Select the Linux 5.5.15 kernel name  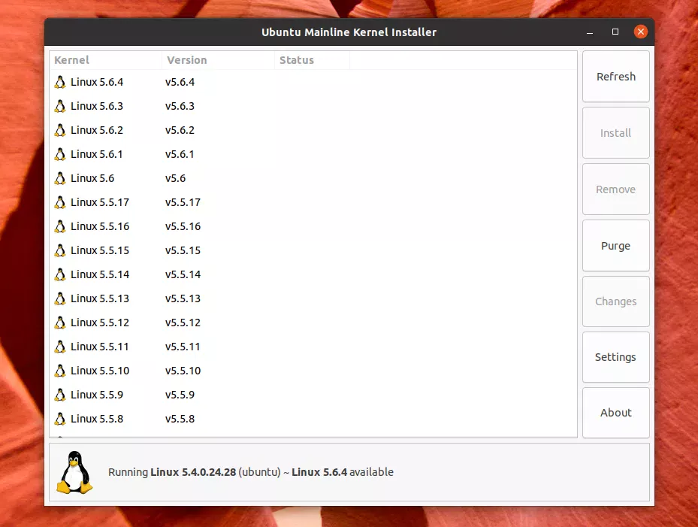click(x=100, y=250)
